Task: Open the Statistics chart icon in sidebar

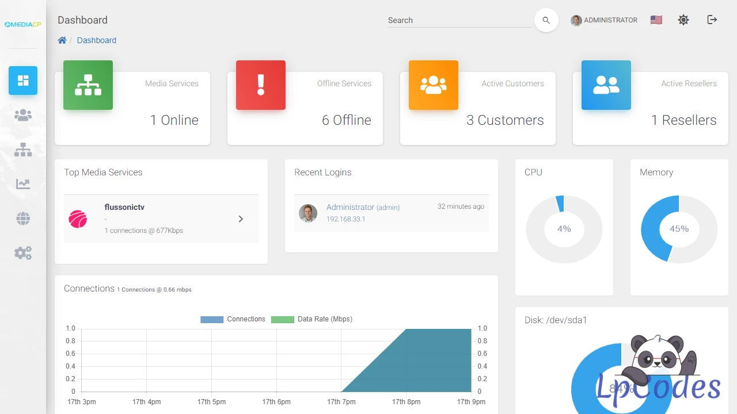Action: pos(23,184)
